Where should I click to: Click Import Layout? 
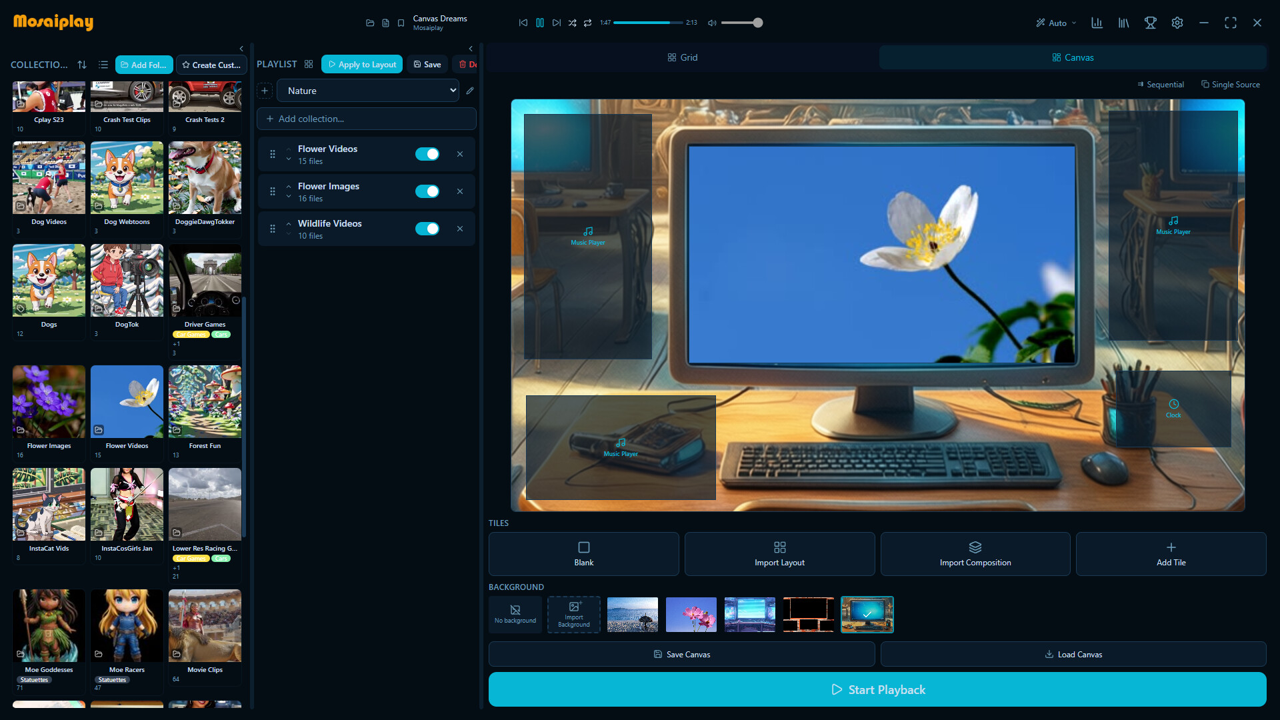tap(780, 554)
